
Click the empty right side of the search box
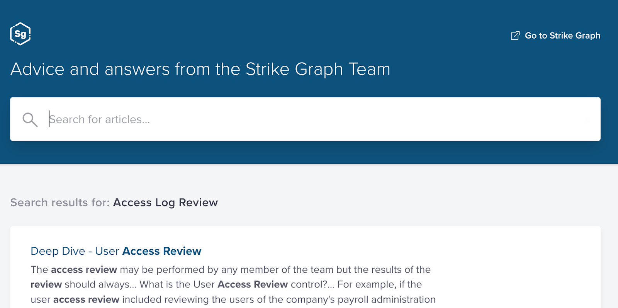463,119
